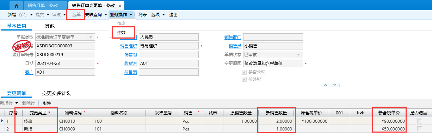This screenshot has width=432, height=134.
Task: Open the 销售员 field link
Action: click(x=235, y=46)
